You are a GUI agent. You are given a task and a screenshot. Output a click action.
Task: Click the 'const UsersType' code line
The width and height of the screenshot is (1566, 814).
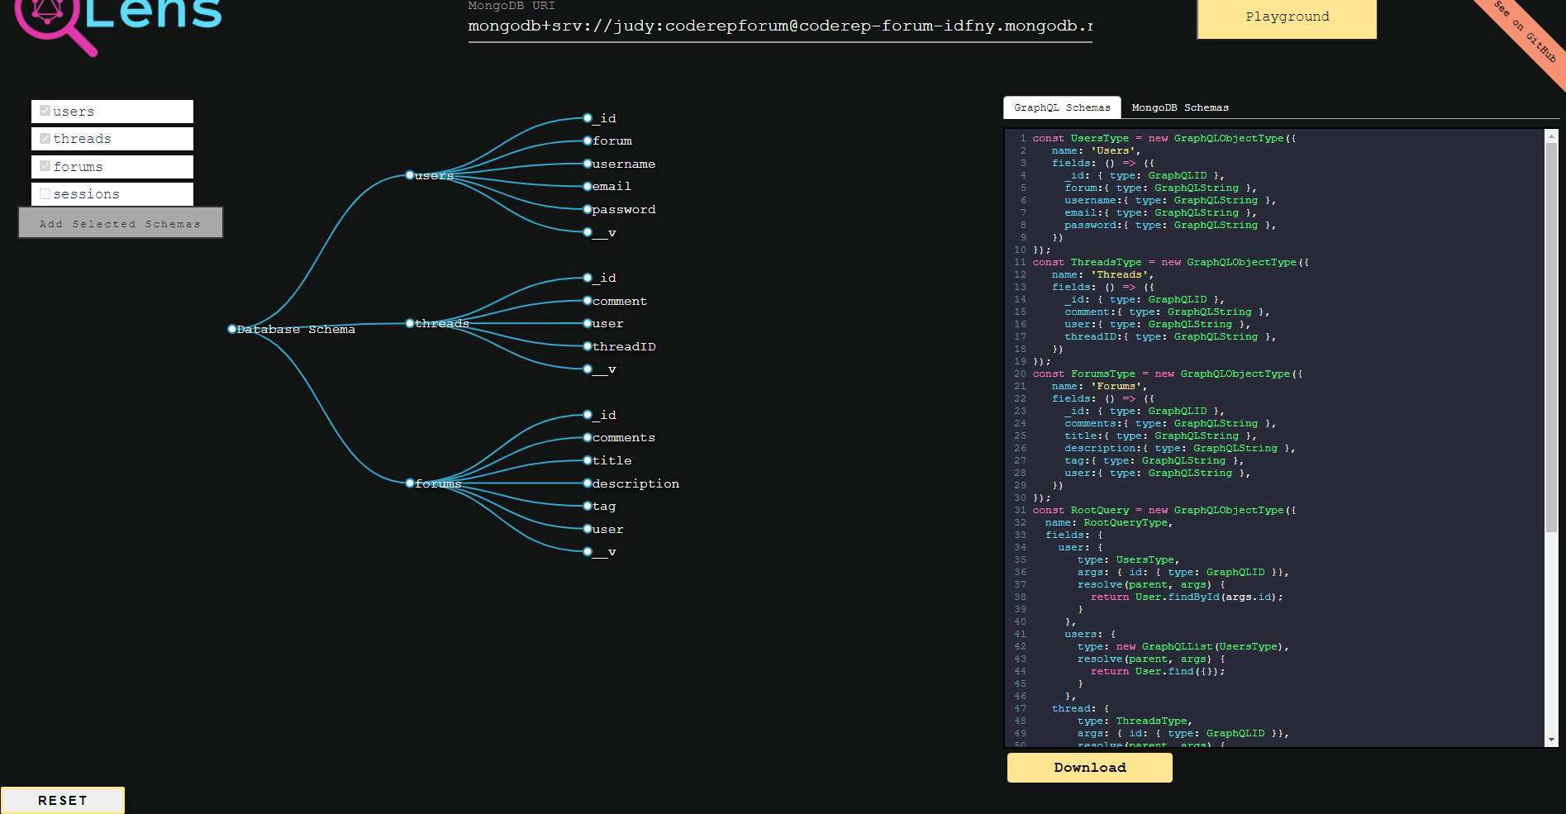pyautogui.click(x=1164, y=139)
